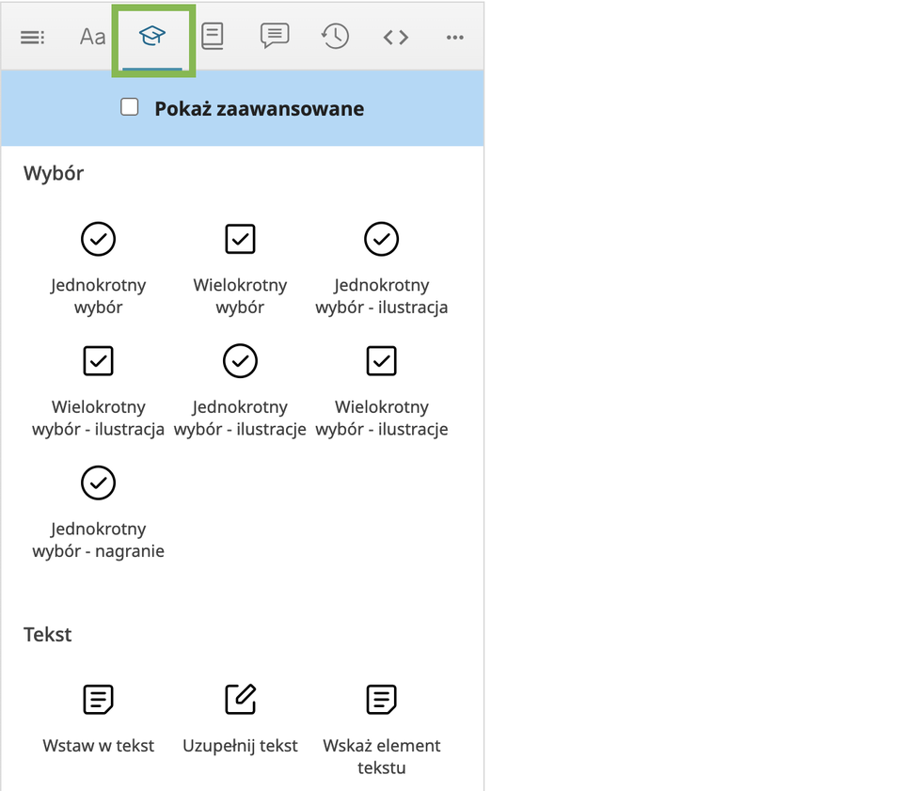Insert a Wielokrotny wybór exercise
Image resolution: width=903 pixels, height=791 pixels.
pyautogui.click(x=240, y=239)
